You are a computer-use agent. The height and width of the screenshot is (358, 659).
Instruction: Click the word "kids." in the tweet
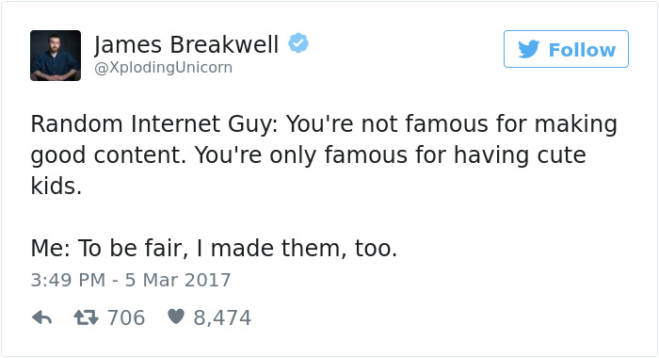click(56, 186)
